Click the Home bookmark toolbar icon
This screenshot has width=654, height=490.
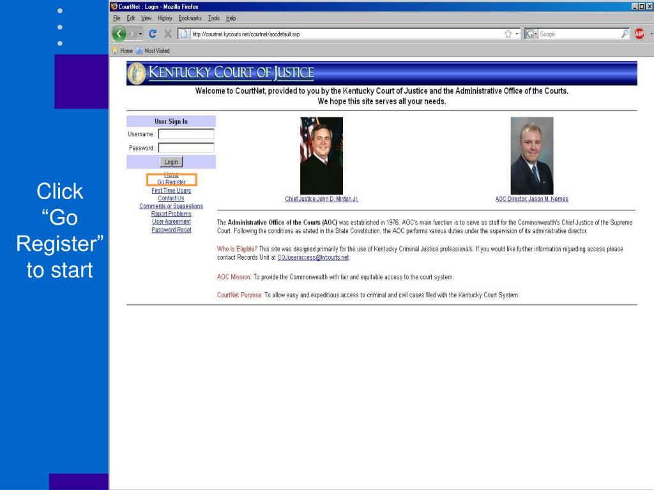121,50
